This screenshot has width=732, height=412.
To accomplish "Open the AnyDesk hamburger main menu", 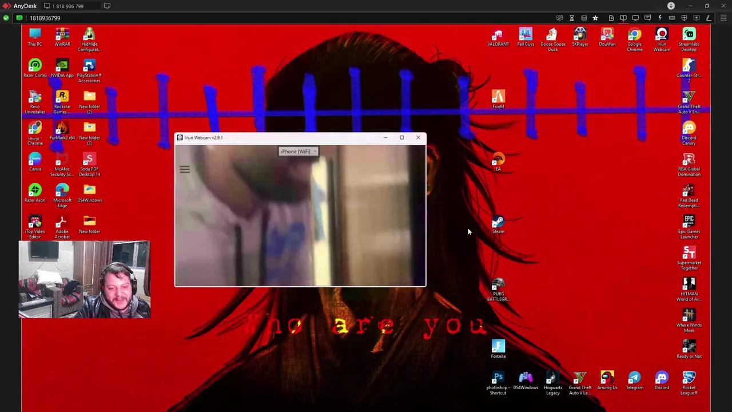I will 723,18.
